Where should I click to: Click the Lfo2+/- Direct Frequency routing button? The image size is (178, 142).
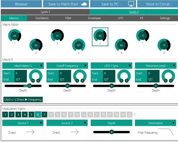point(23,100)
